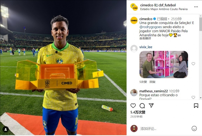Open the three-dot more options menu
The image size is (202, 136).
196,7
